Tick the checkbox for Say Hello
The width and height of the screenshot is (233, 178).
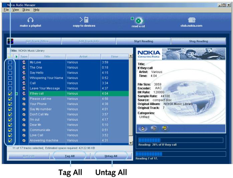pos(10,73)
